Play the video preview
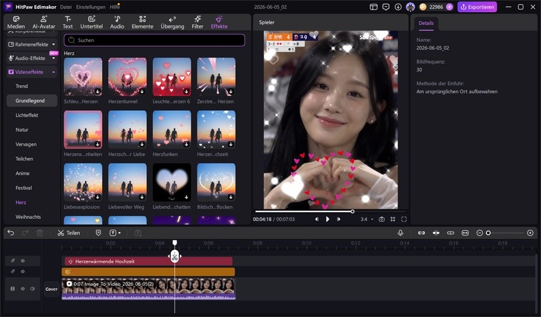 point(327,219)
